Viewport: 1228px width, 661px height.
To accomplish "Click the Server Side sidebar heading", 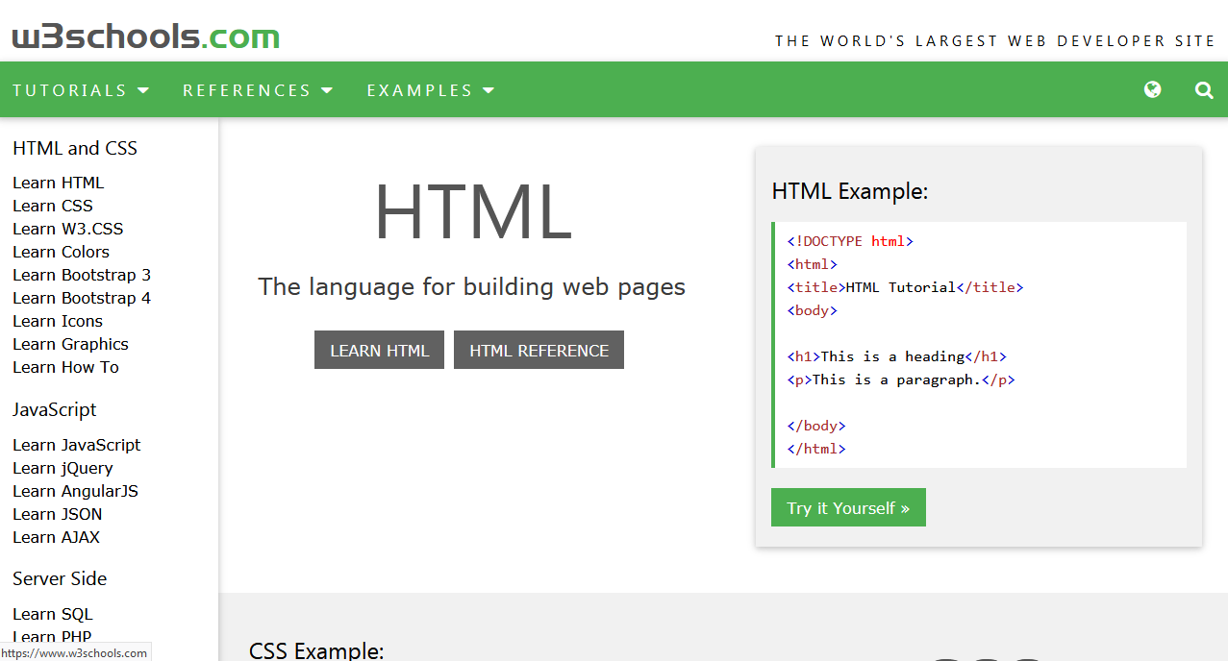I will 60,578.
